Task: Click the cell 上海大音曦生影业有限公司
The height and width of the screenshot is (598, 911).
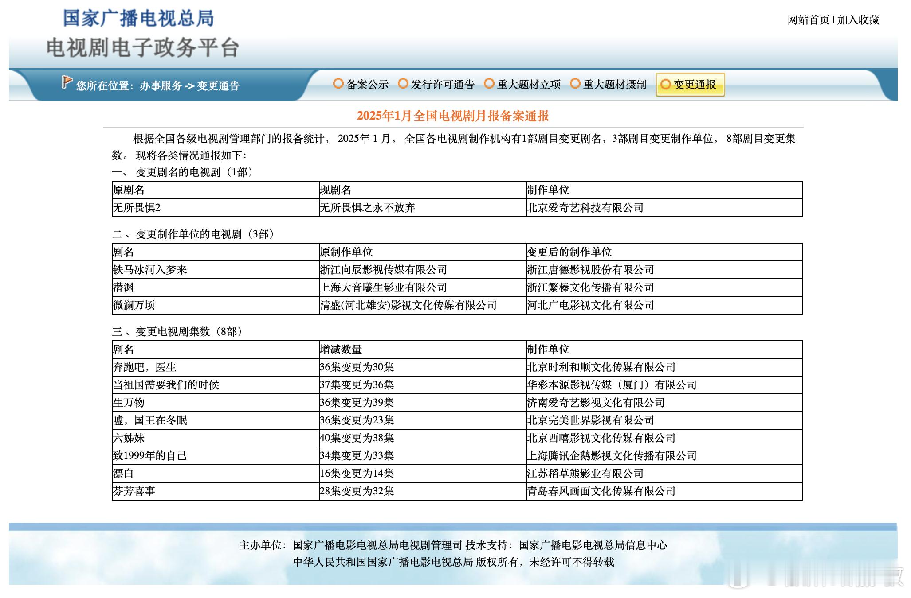Action: (422, 287)
